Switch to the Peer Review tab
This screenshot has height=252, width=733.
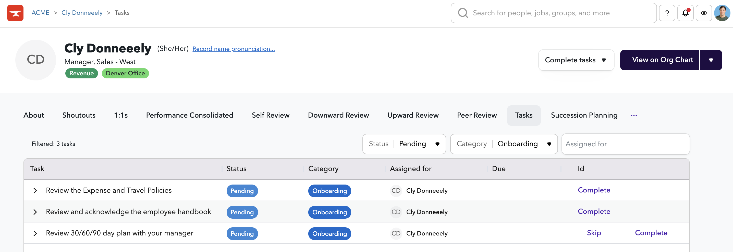[477, 115]
